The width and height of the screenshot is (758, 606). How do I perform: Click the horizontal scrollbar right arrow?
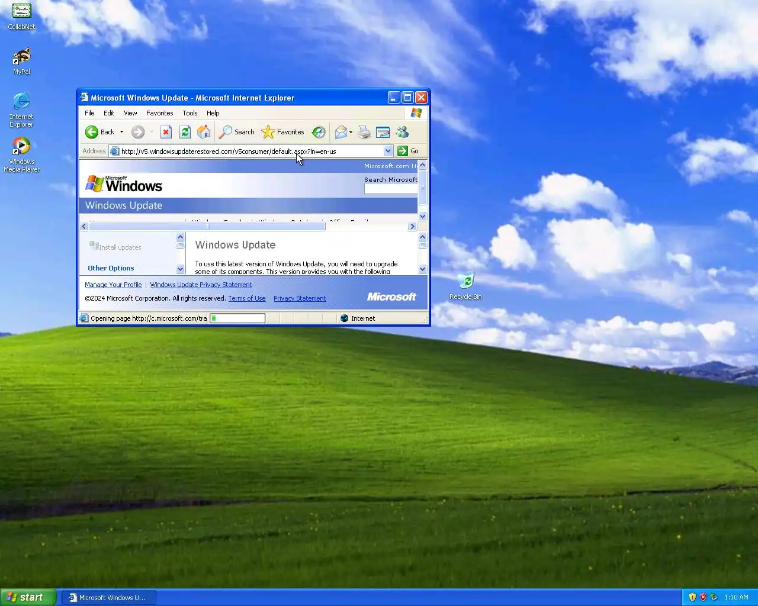coord(412,227)
